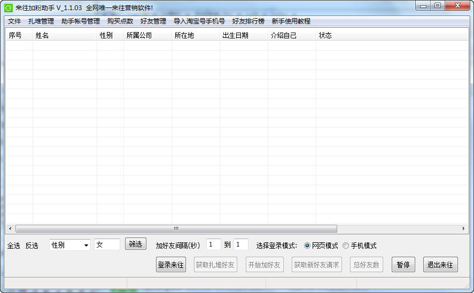The image size is (474, 293).
Task: Open the 导入淘宝号手机号 menu
Action: click(x=199, y=21)
